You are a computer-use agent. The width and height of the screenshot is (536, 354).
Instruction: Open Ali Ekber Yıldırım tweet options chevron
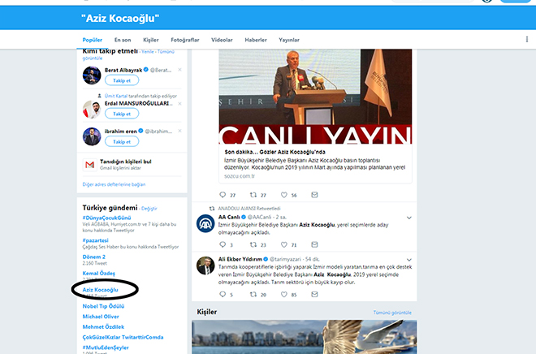coord(408,260)
